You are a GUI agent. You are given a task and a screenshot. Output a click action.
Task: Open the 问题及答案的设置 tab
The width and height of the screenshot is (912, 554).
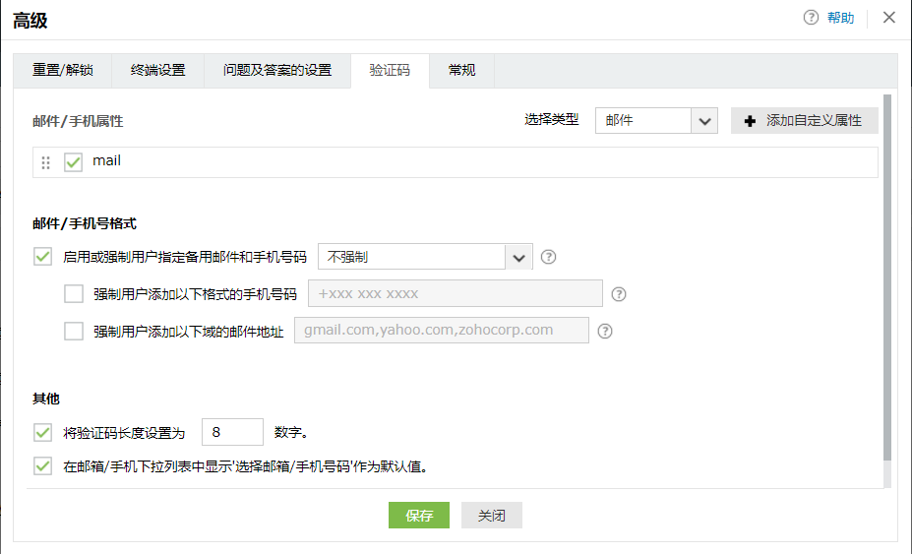click(277, 71)
